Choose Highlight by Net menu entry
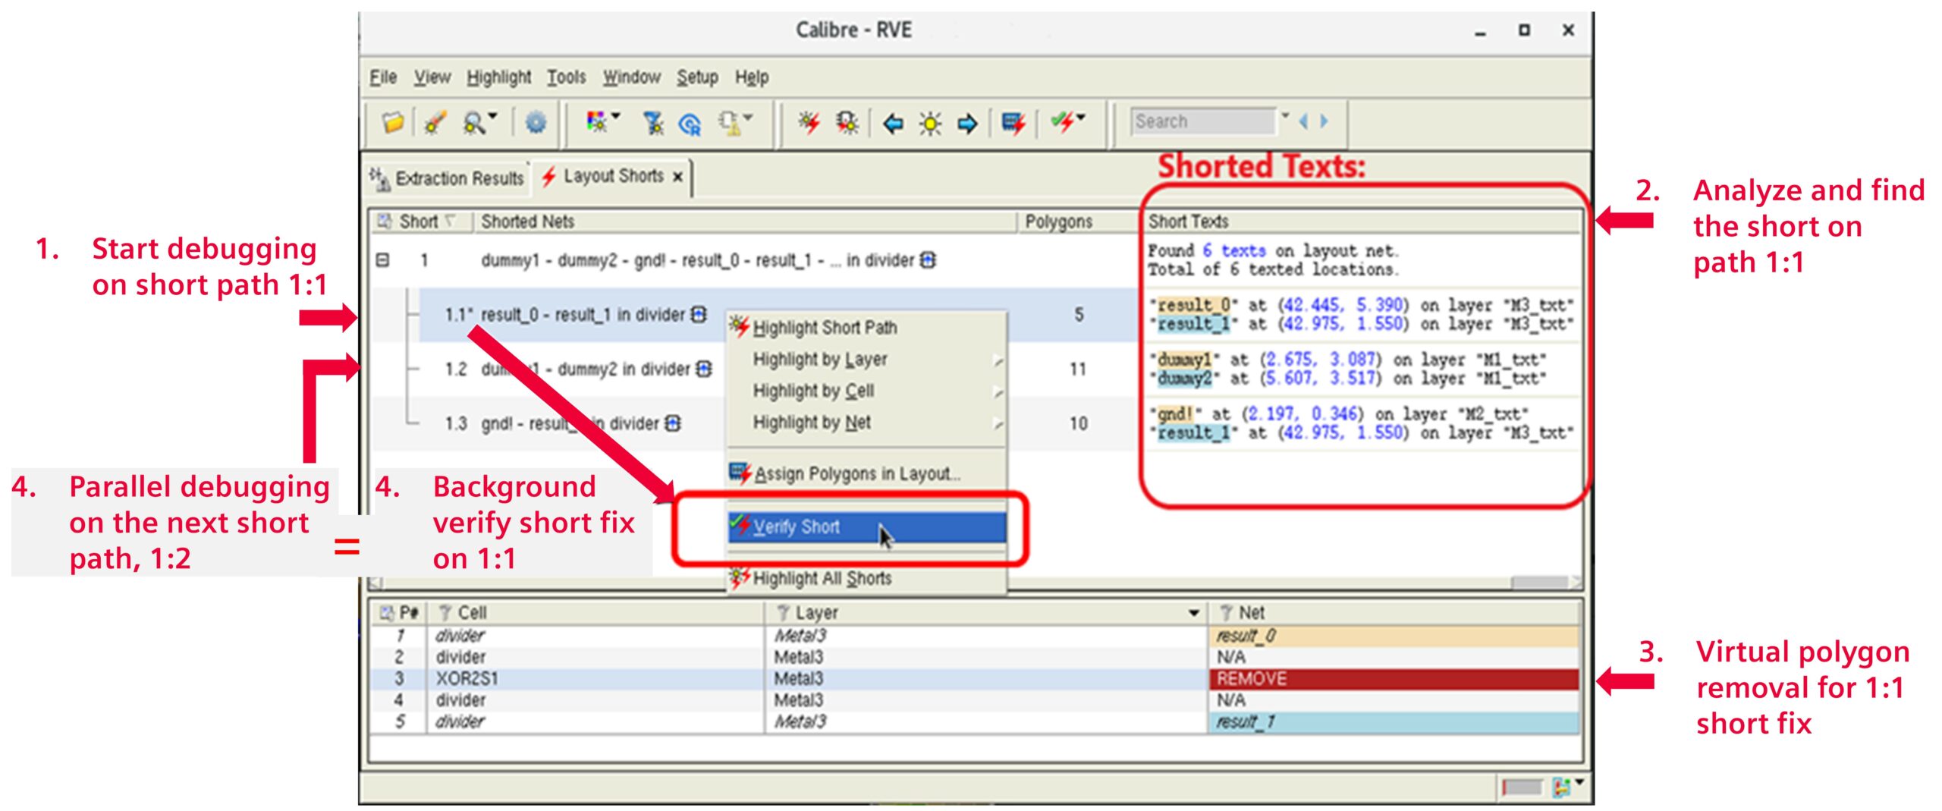The width and height of the screenshot is (1942, 811). [866, 423]
